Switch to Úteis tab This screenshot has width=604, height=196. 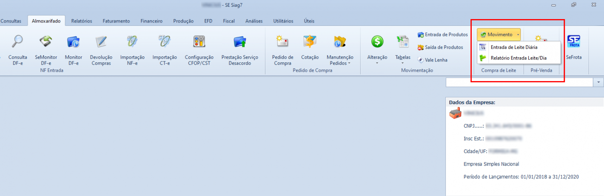tap(309, 21)
